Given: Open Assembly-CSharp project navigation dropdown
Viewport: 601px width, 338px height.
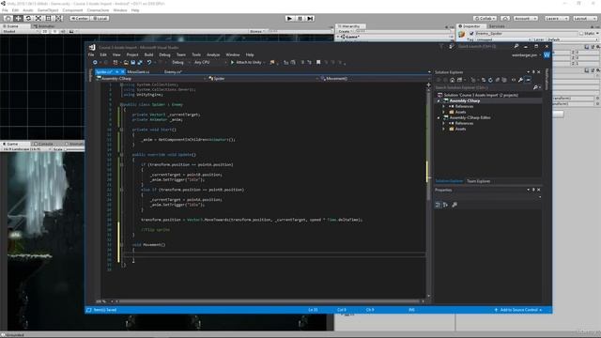Looking at the screenshot, I should pyautogui.click(x=151, y=79).
